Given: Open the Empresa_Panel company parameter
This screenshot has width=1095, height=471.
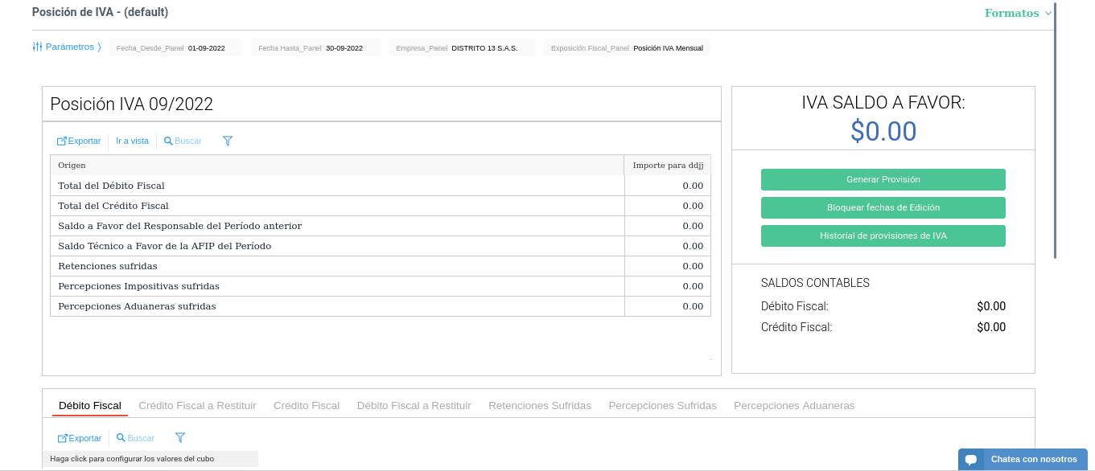Looking at the screenshot, I should 462,48.
